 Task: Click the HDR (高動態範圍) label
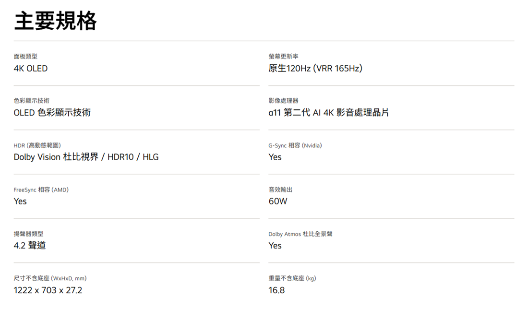tap(37, 145)
